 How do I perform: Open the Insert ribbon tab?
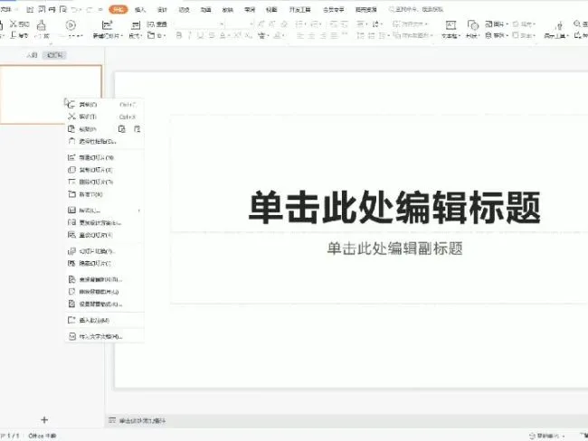click(x=140, y=10)
